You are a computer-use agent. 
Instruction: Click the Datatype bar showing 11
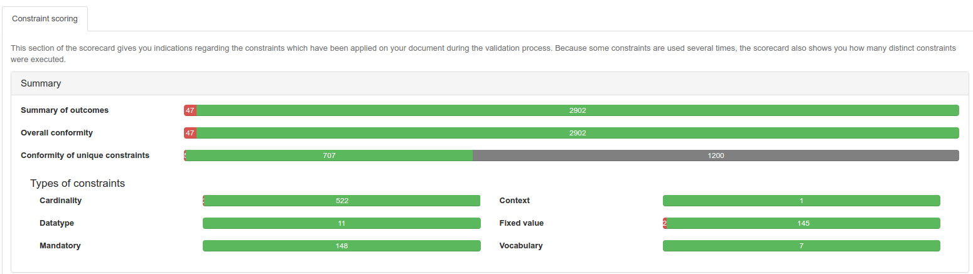(x=341, y=223)
